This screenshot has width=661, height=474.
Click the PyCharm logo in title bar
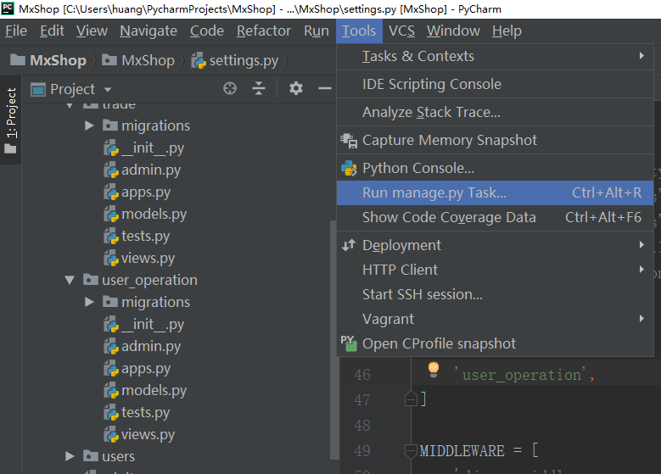[8, 8]
